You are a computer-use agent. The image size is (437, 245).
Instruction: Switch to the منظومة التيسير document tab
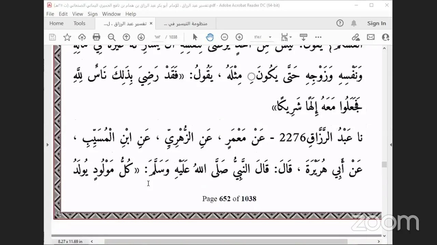point(186,23)
